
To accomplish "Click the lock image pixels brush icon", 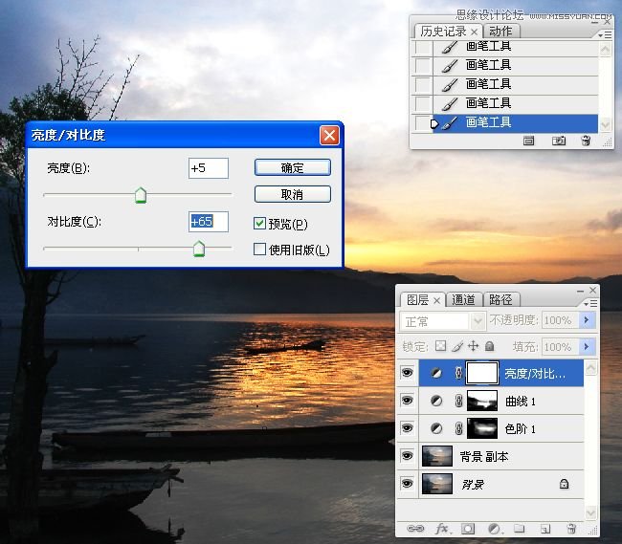I will tap(457, 347).
